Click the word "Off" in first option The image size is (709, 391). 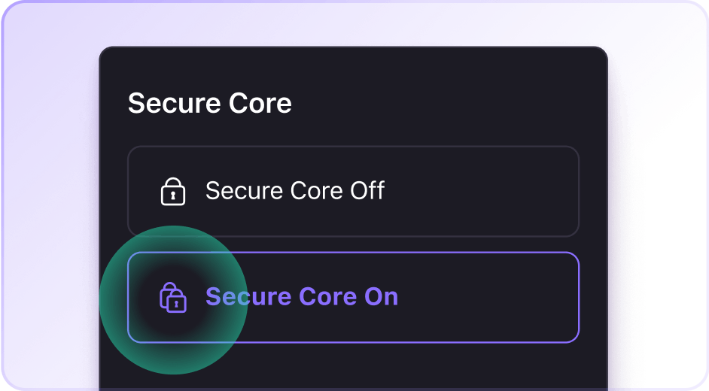click(367, 191)
